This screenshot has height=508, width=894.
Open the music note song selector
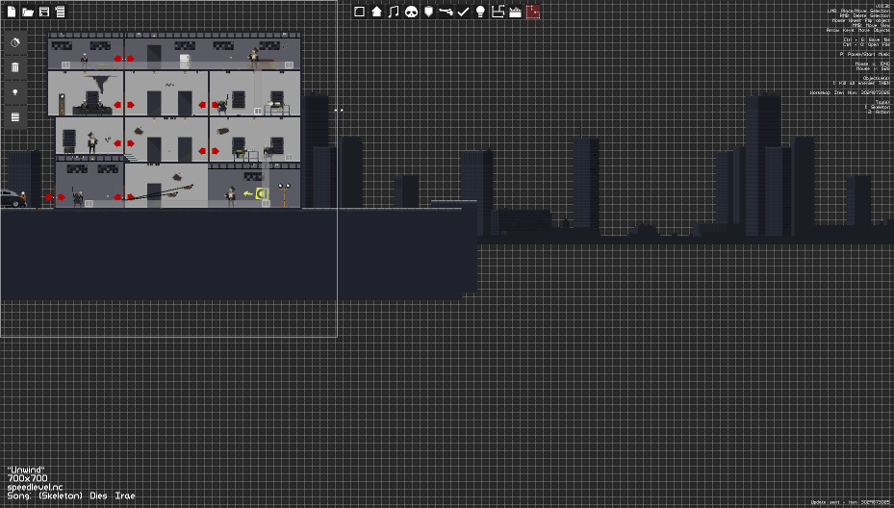pyautogui.click(x=394, y=12)
